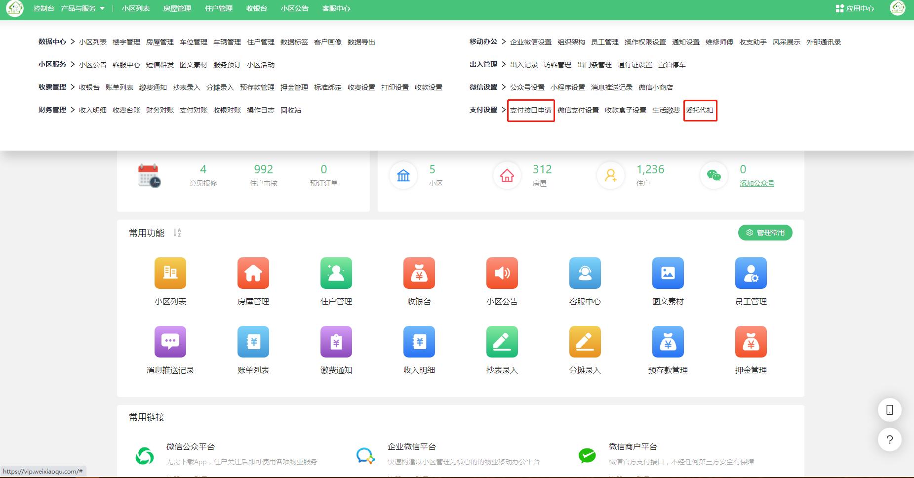Open 住户管理 from the top navigation
This screenshot has width=914, height=478.
tap(218, 8)
